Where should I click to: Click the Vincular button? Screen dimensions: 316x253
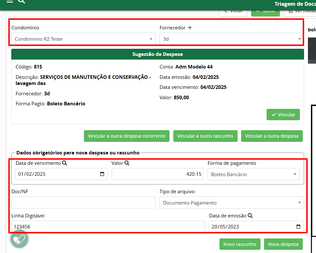coord(283,115)
